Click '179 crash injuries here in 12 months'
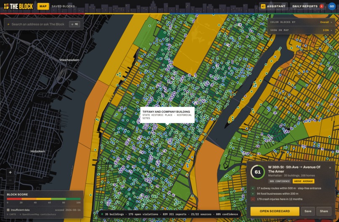Image resolution: width=339 pixels, height=222 pixels. tap(280, 199)
